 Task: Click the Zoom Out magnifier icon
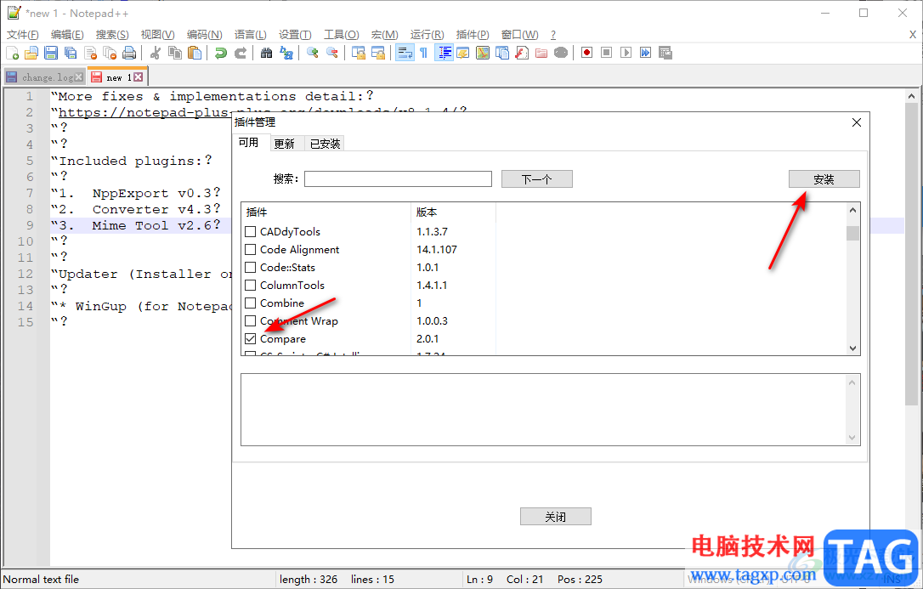[x=332, y=53]
